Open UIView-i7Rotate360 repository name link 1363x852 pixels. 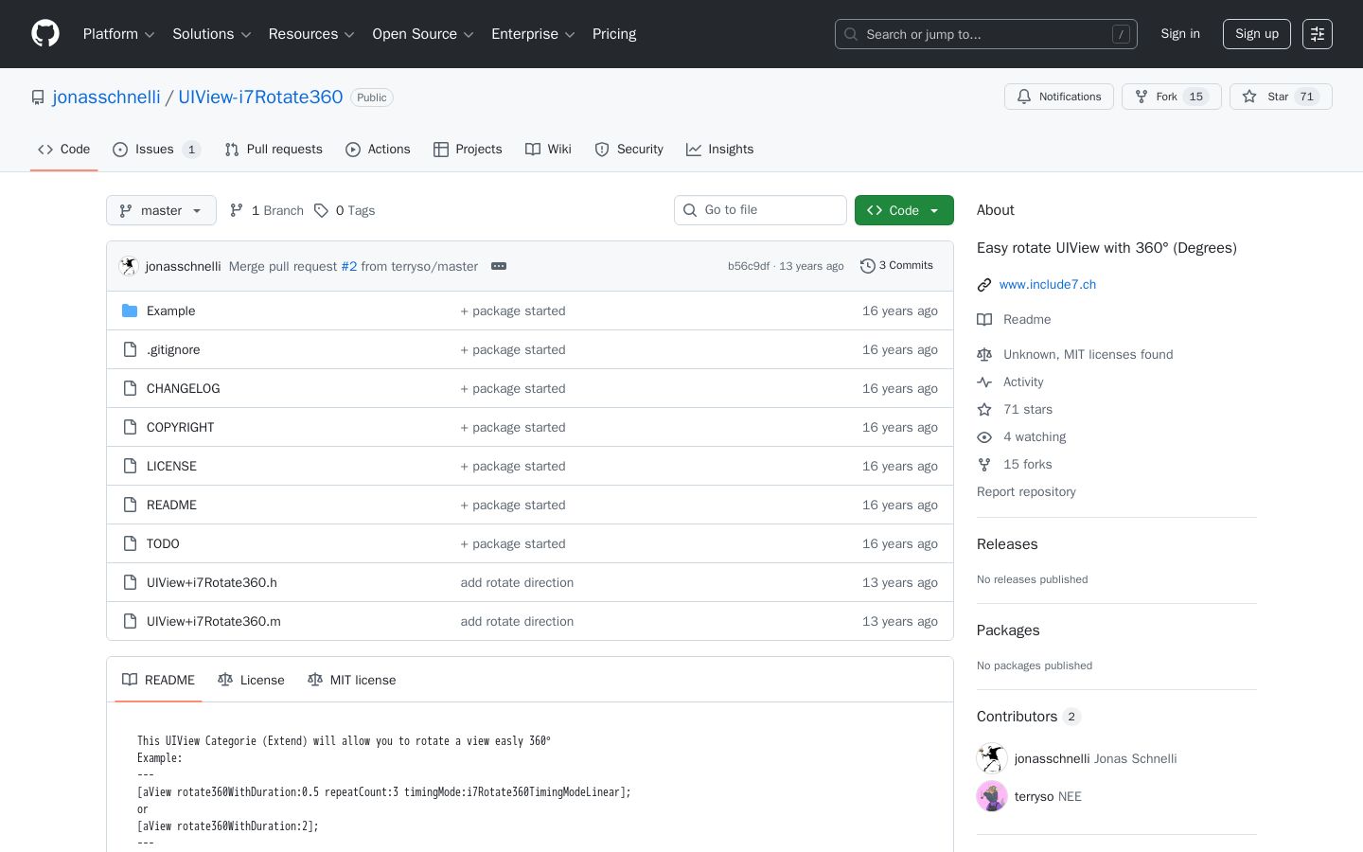(260, 97)
